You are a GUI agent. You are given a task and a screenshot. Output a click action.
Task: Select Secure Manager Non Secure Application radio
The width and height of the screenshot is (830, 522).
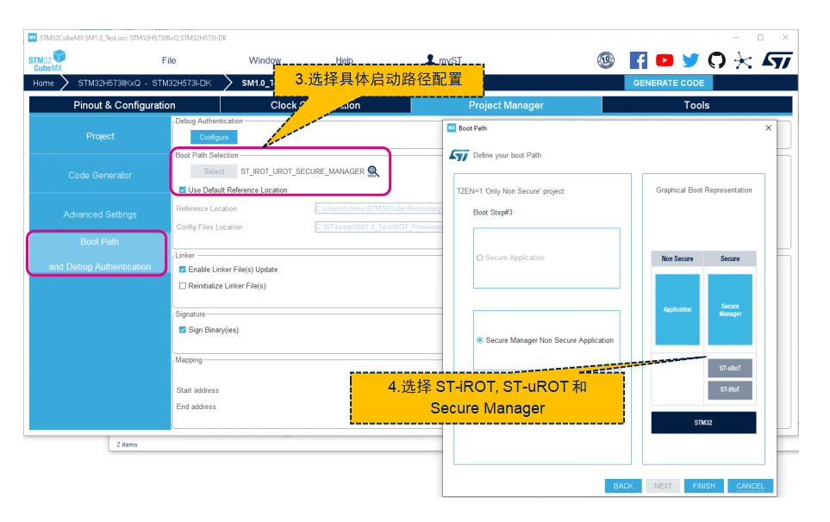click(479, 340)
